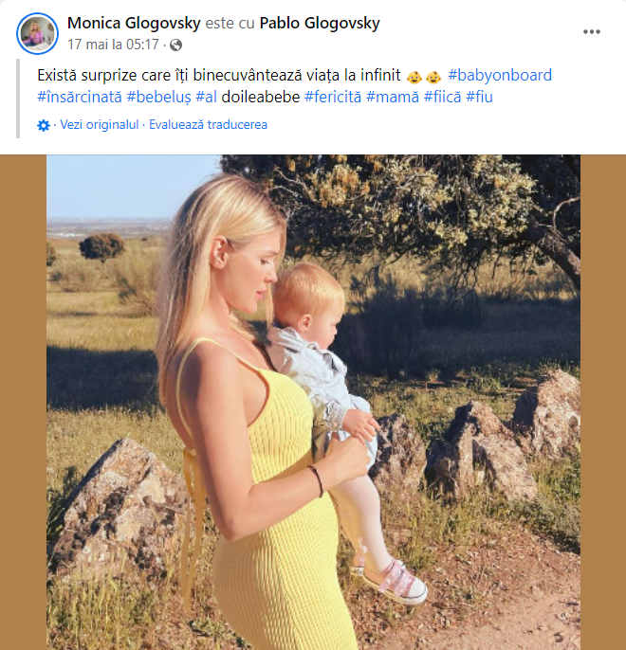The image size is (626, 650).
Task: Follow the #bebeluș hashtag link
Action: pyautogui.click(x=158, y=97)
